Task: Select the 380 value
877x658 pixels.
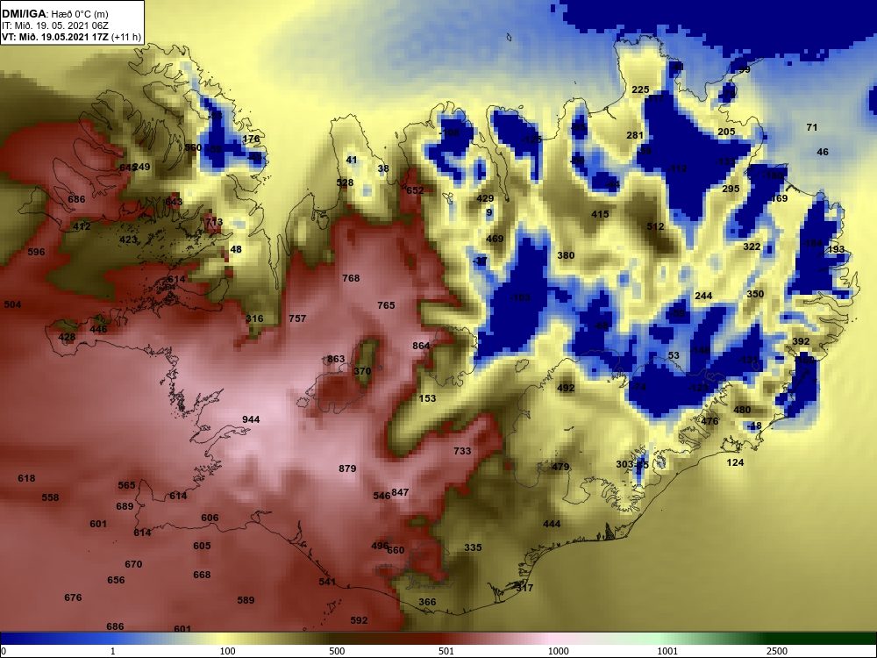Action: point(566,255)
